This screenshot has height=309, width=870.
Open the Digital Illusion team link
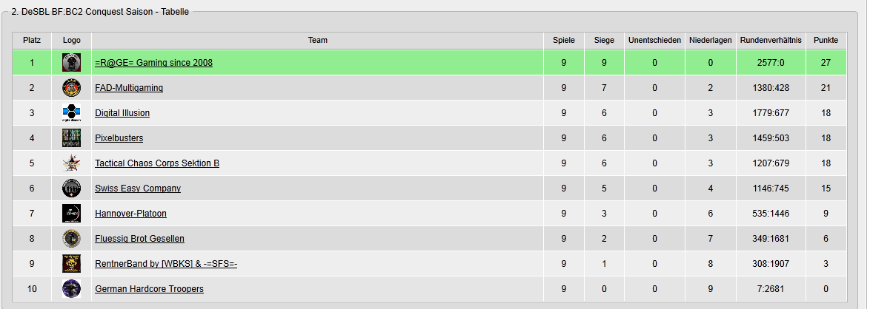(x=122, y=113)
